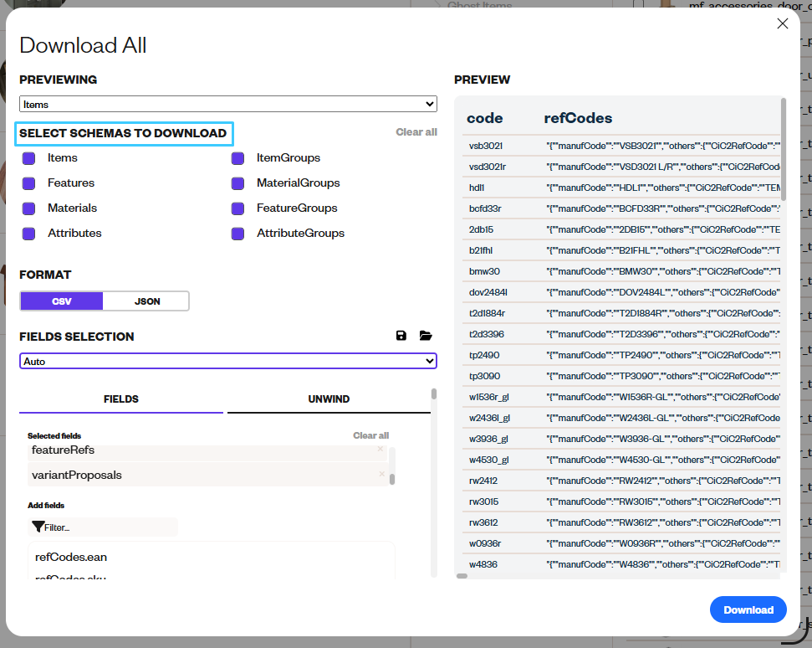812x648 pixels.
Task: Open a saved fields selection preset
Action: click(x=426, y=336)
